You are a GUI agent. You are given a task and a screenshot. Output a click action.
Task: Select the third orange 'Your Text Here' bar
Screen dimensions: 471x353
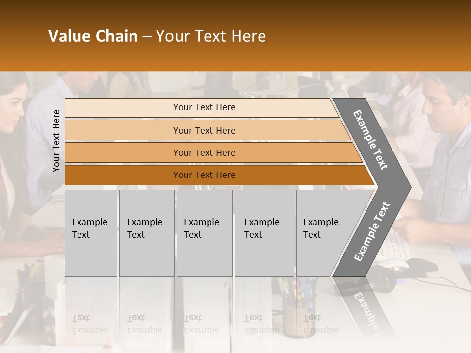point(213,152)
